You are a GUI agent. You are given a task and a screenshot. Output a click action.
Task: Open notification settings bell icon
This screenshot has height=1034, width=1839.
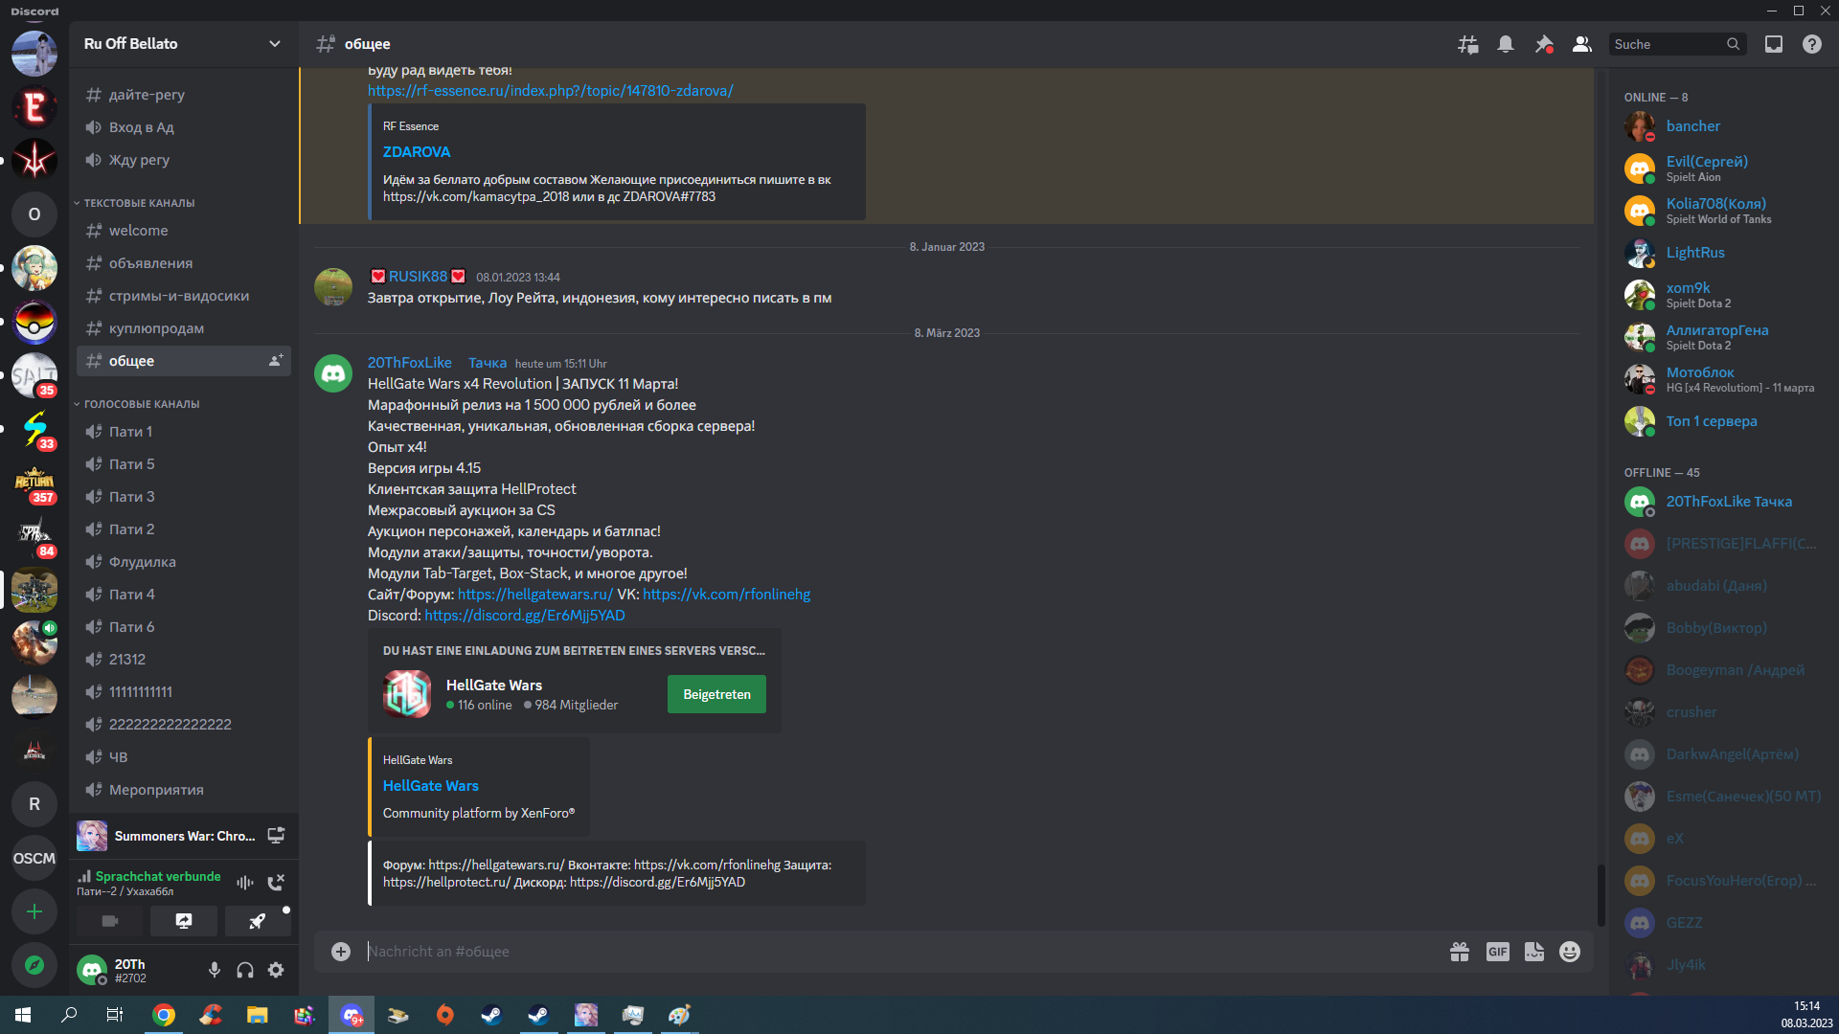pos(1506,44)
